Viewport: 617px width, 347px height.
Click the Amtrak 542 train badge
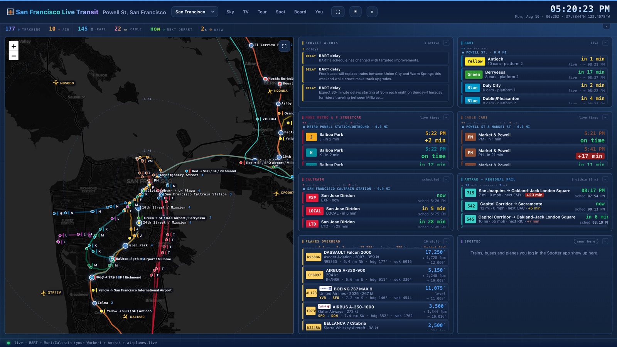tap(471, 206)
